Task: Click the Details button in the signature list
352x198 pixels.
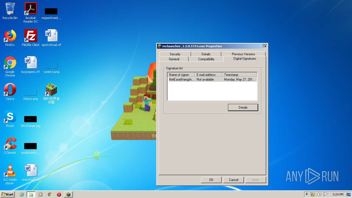Action: 243,108
